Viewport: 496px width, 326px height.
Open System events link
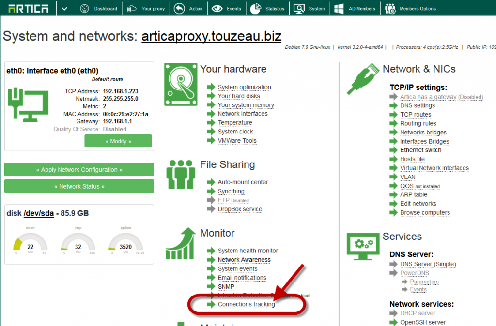pos(237,268)
